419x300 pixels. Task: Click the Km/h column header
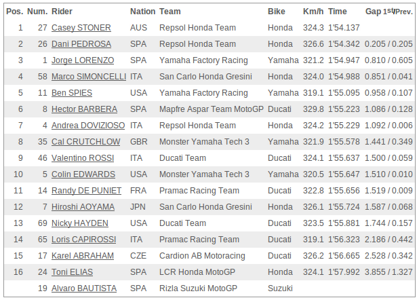coord(313,12)
